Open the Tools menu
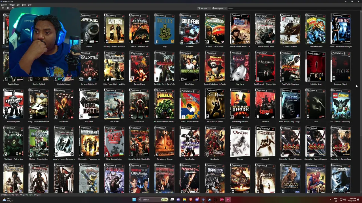 (x=24, y=5)
